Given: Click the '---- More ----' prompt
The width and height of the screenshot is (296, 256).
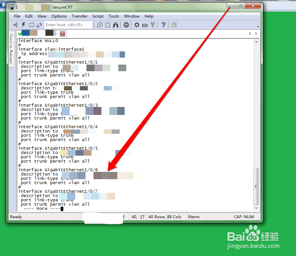Looking at the screenshot, I should 42,209.
